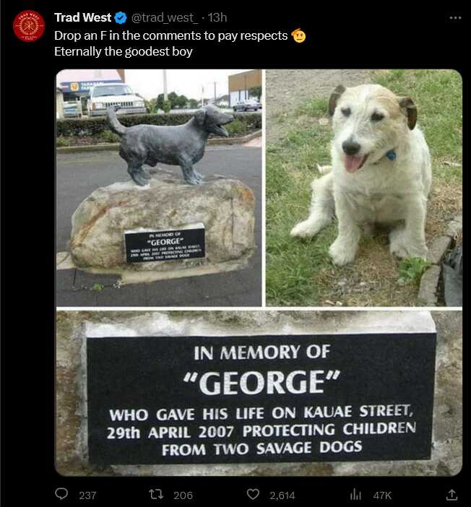This screenshot has height=507, width=471.
Task: Open the white terrier dog photo
Action: [x=364, y=188]
